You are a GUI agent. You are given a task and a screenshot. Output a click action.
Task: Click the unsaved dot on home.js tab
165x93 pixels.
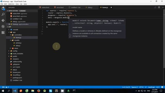111,7
